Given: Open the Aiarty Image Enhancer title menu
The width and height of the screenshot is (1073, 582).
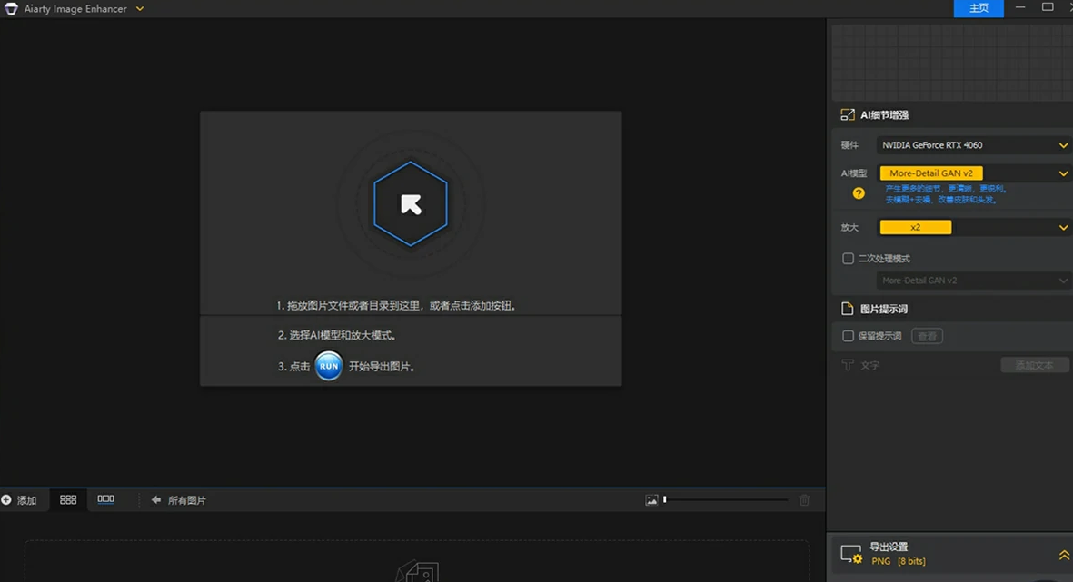Looking at the screenshot, I should pyautogui.click(x=140, y=9).
